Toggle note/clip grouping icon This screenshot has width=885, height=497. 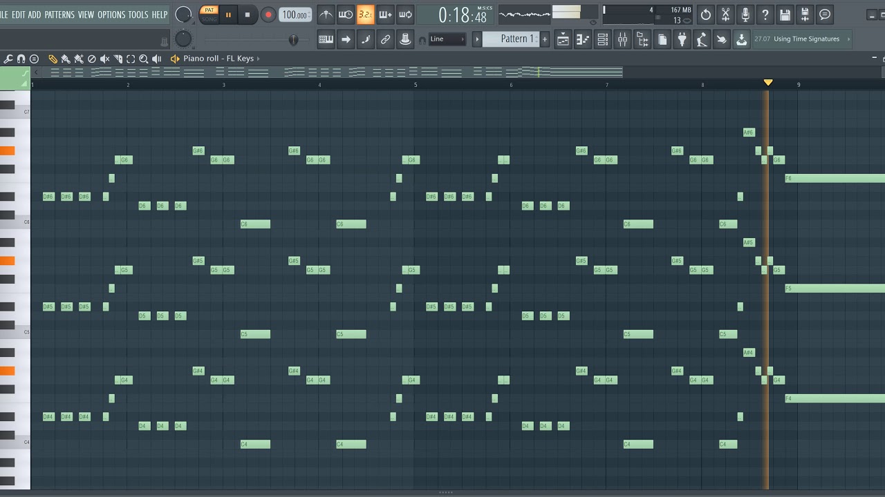[x=366, y=39]
